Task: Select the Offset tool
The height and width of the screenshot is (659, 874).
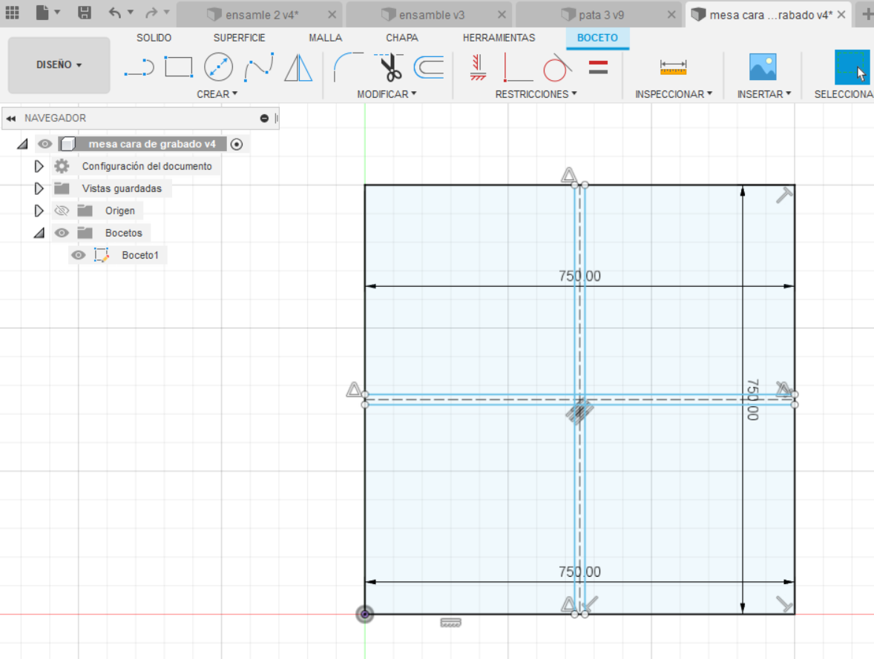Action: point(429,67)
